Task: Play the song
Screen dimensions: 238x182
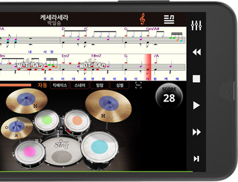Action: click(197, 105)
